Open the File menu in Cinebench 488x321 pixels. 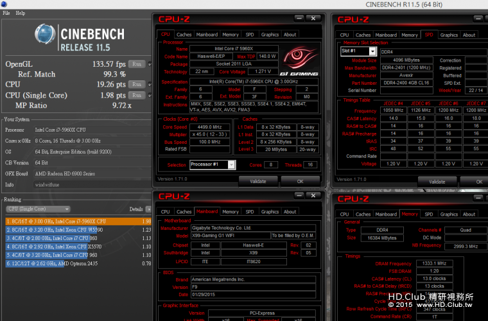pos(6,13)
